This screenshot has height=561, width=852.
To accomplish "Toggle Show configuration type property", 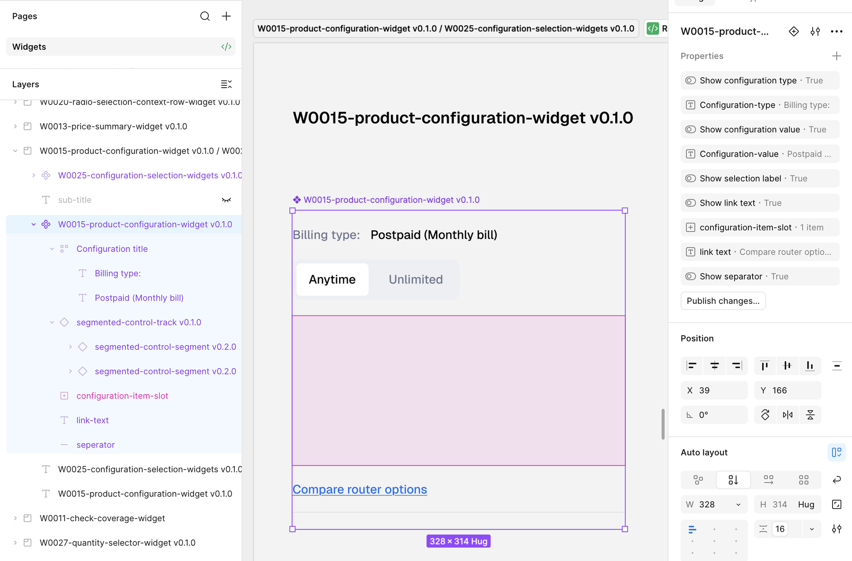I will point(691,81).
